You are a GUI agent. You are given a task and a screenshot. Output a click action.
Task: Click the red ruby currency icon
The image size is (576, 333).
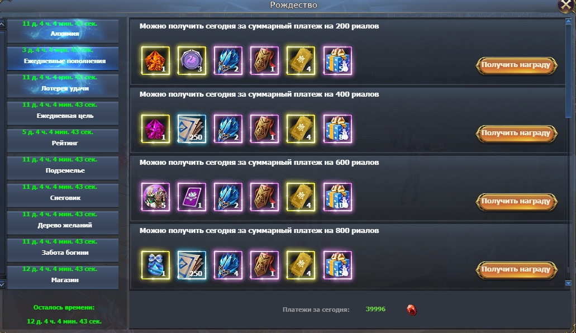(412, 310)
